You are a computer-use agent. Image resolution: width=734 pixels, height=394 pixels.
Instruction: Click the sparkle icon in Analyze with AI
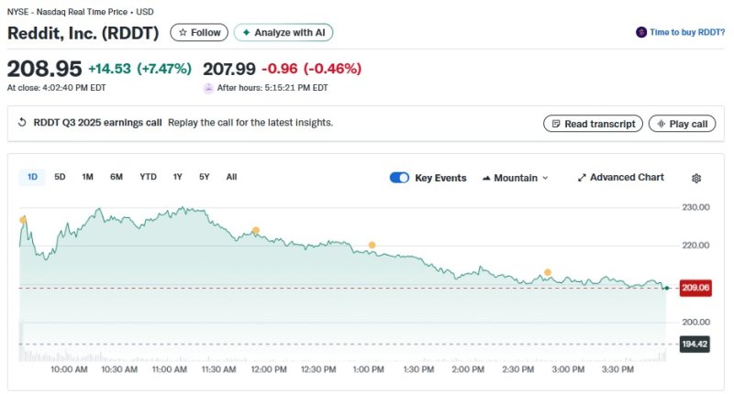click(246, 33)
